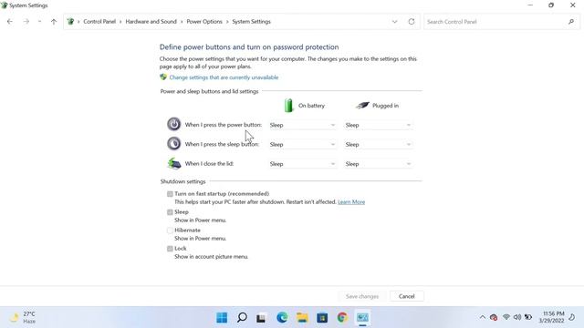Open the weather widget in taskbar
Viewport: 584px width, 328px height.
click(23, 317)
